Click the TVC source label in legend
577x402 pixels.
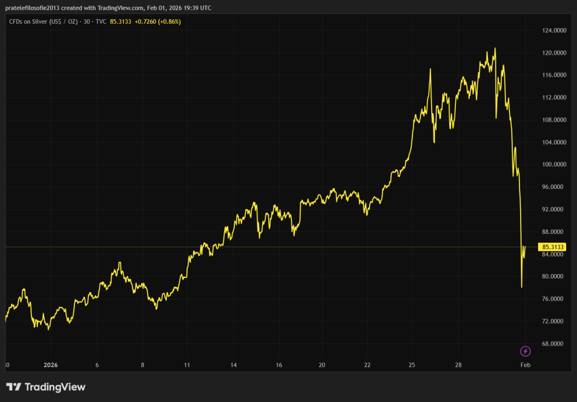click(100, 21)
